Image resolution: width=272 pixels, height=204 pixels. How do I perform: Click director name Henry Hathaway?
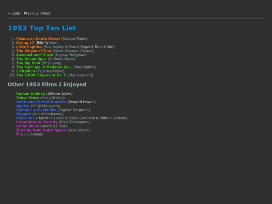48,114
